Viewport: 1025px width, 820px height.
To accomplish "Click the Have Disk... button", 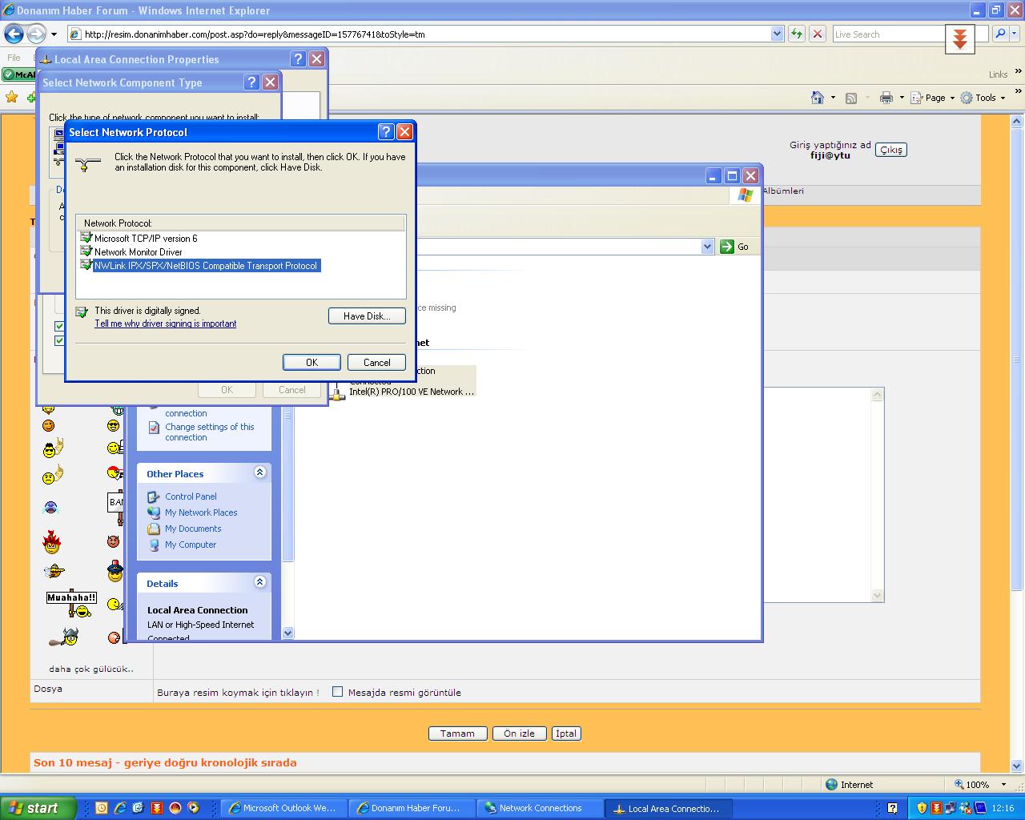I will tap(367, 316).
